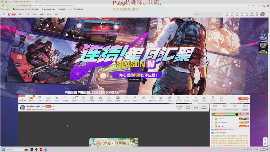The width and height of the screenshot is (270, 152).
Task: Click the Douyu logo
Action: [x=11, y=14]
